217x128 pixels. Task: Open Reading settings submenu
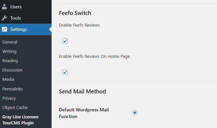tap(10, 61)
